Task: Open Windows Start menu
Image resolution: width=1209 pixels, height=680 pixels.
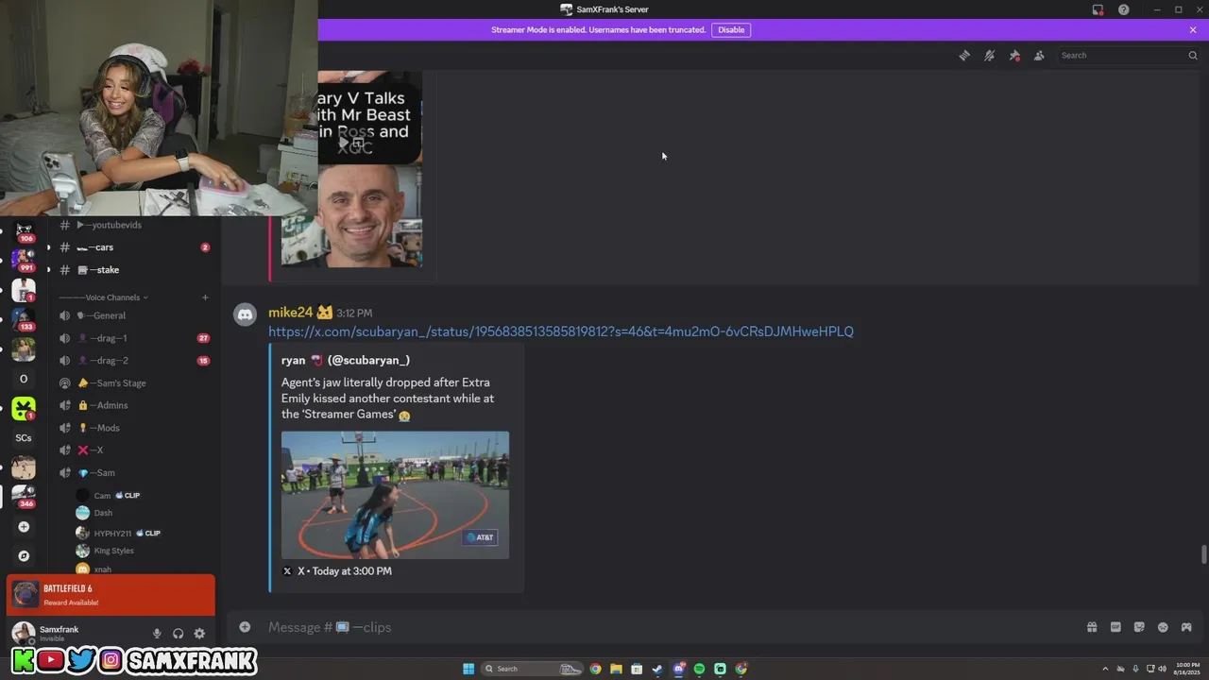Action: (x=468, y=669)
